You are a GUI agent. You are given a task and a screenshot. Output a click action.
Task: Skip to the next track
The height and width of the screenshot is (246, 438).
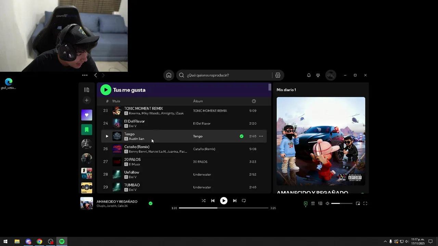234,201
